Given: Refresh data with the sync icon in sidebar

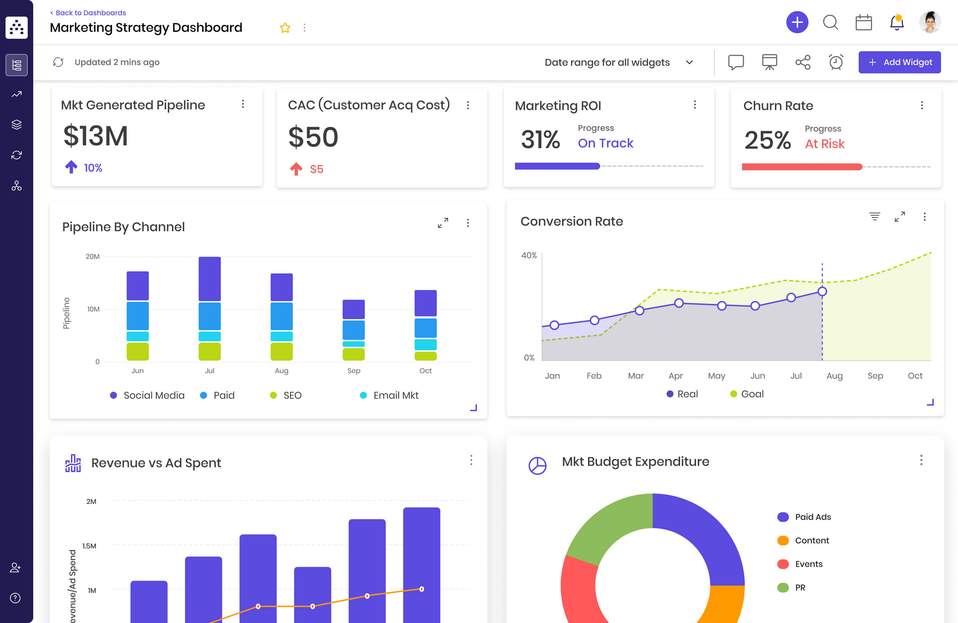Looking at the screenshot, I should point(16,155).
